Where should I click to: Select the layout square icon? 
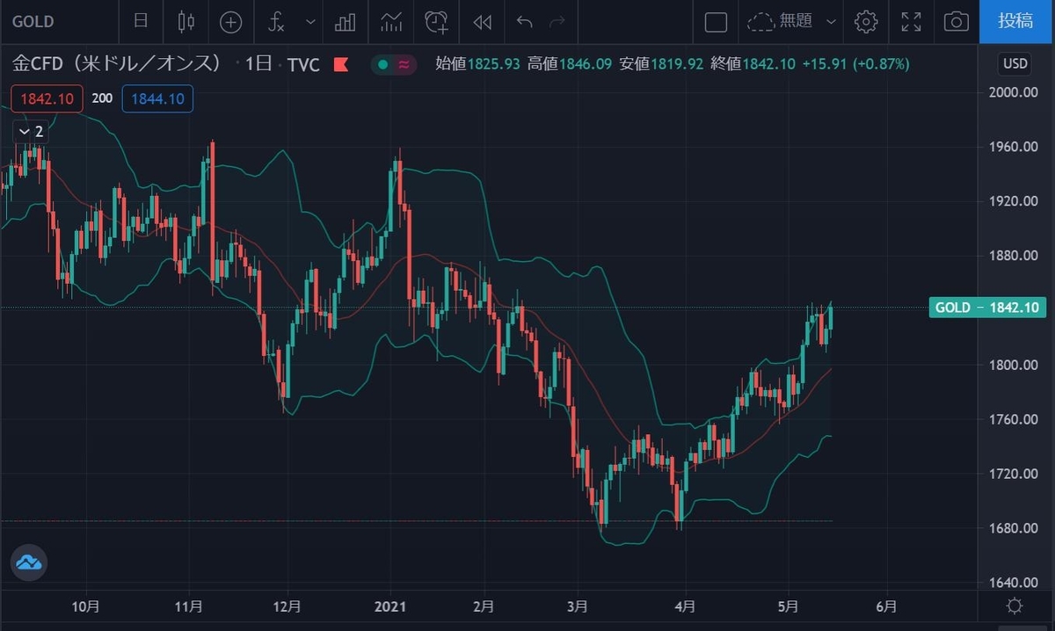717,21
